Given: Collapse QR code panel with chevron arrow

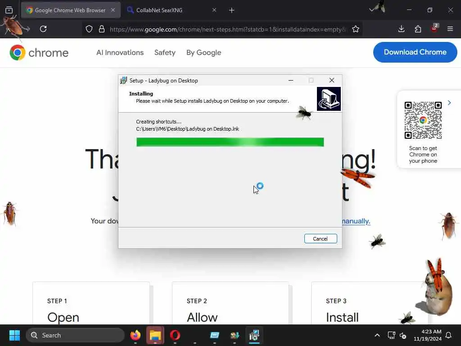Looking at the screenshot, I should [449, 103].
